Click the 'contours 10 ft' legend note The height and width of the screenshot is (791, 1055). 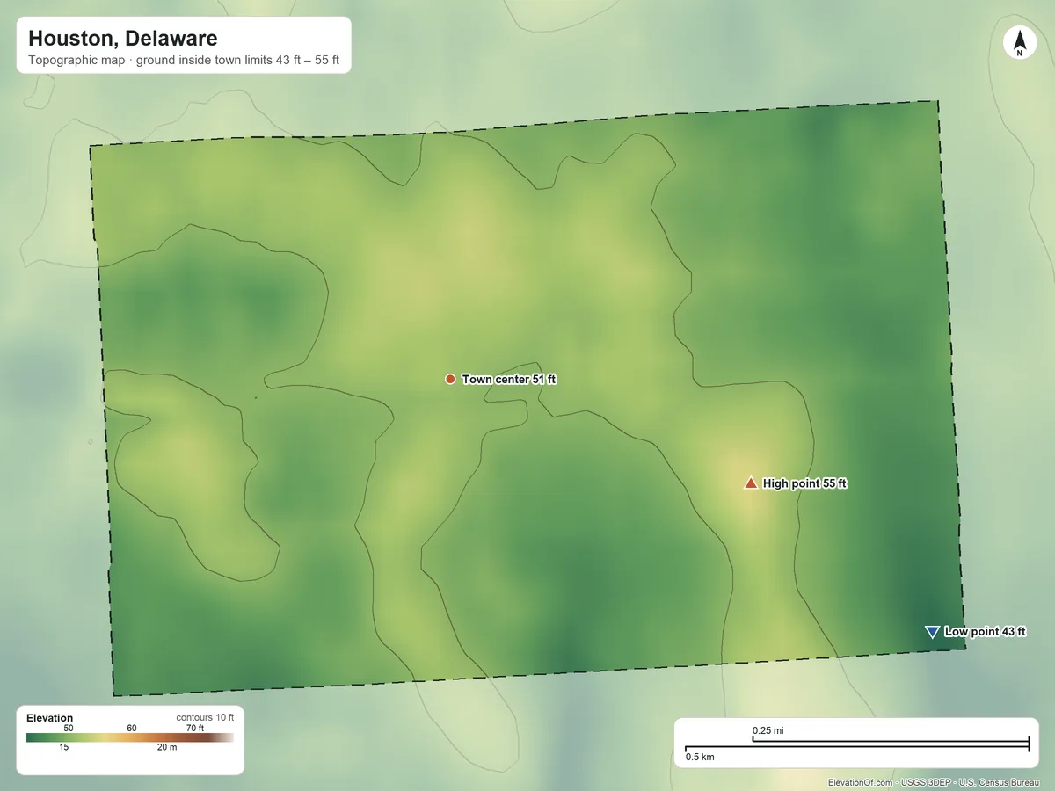point(205,717)
